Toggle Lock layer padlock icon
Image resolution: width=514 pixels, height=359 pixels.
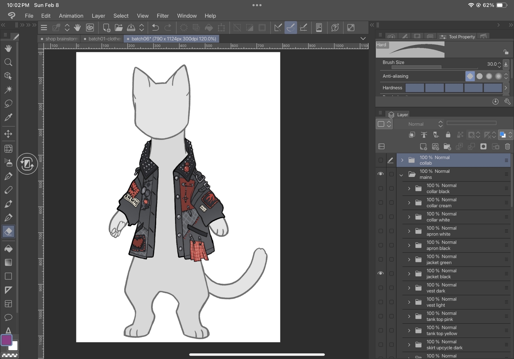pos(448,135)
